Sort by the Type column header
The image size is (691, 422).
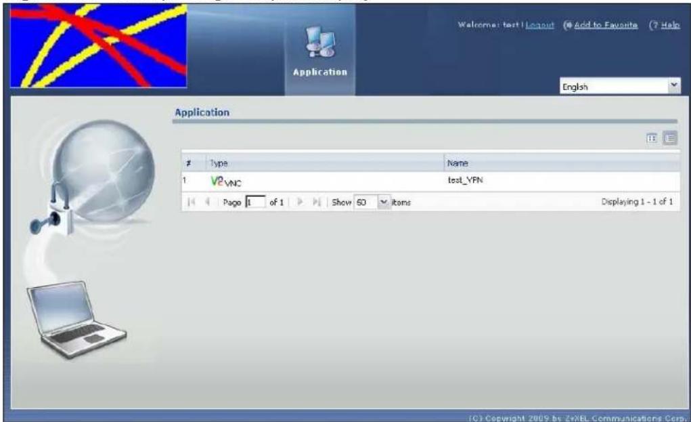(325, 163)
